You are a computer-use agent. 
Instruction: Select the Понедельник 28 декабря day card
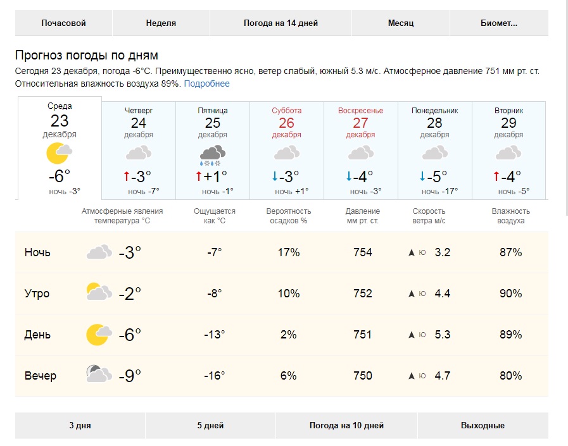click(434, 151)
